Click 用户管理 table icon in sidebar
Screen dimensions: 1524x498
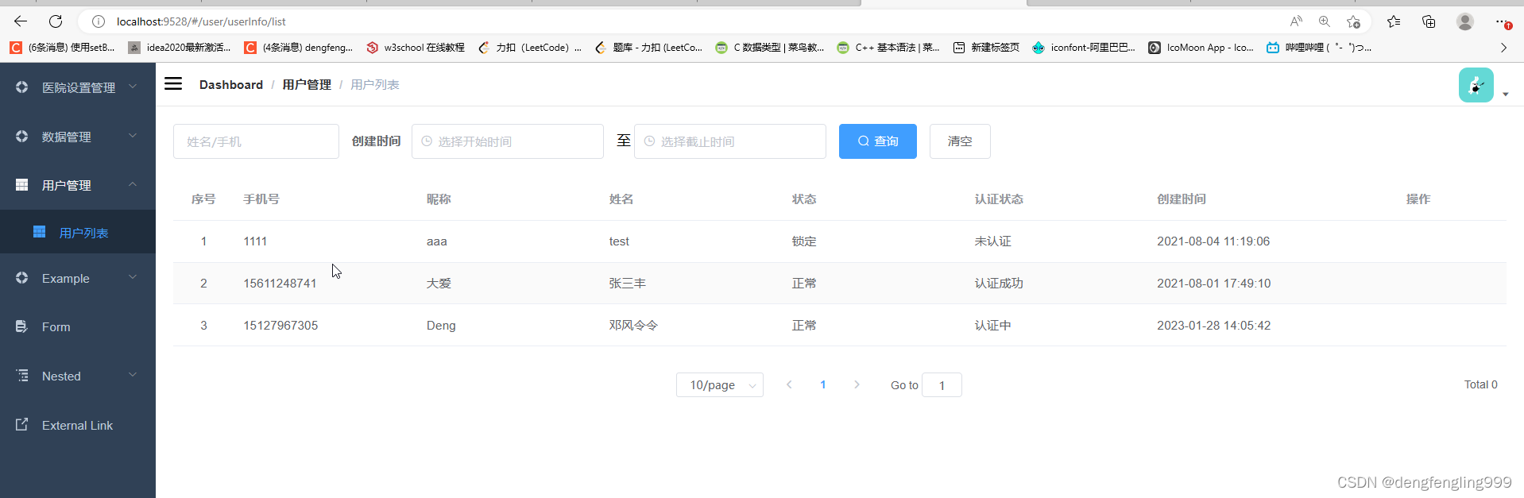(21, 184)
